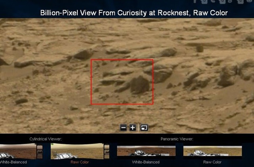The image size is (254, 167).
Task: Open Cylindrical Viewer White-Balanced thumbnail
Action: (21, 151)
